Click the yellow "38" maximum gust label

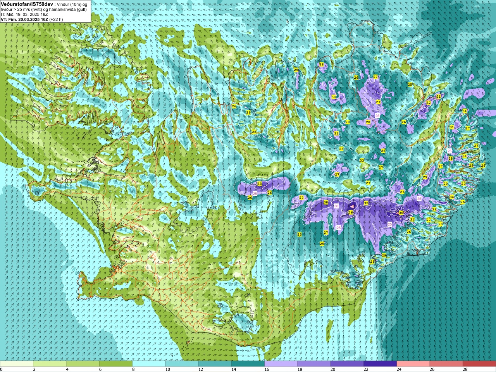click(x=326, y=202)
